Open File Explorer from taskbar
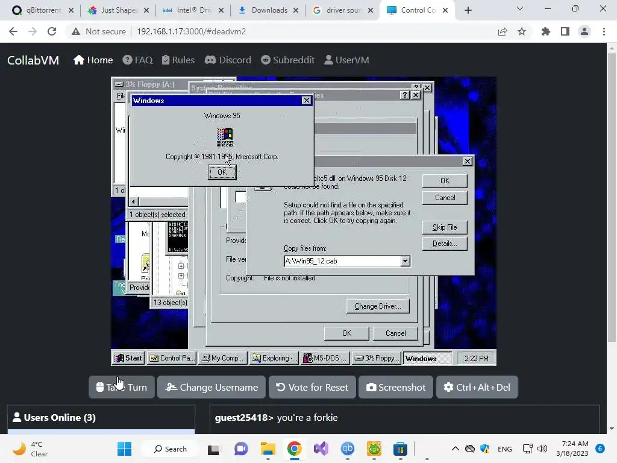 pyautogui.click(x=268, y=449)
